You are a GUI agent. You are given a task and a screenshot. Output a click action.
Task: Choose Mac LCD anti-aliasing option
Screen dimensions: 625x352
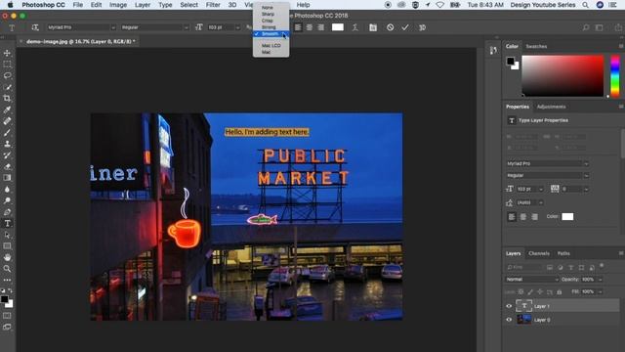point(271,46)
